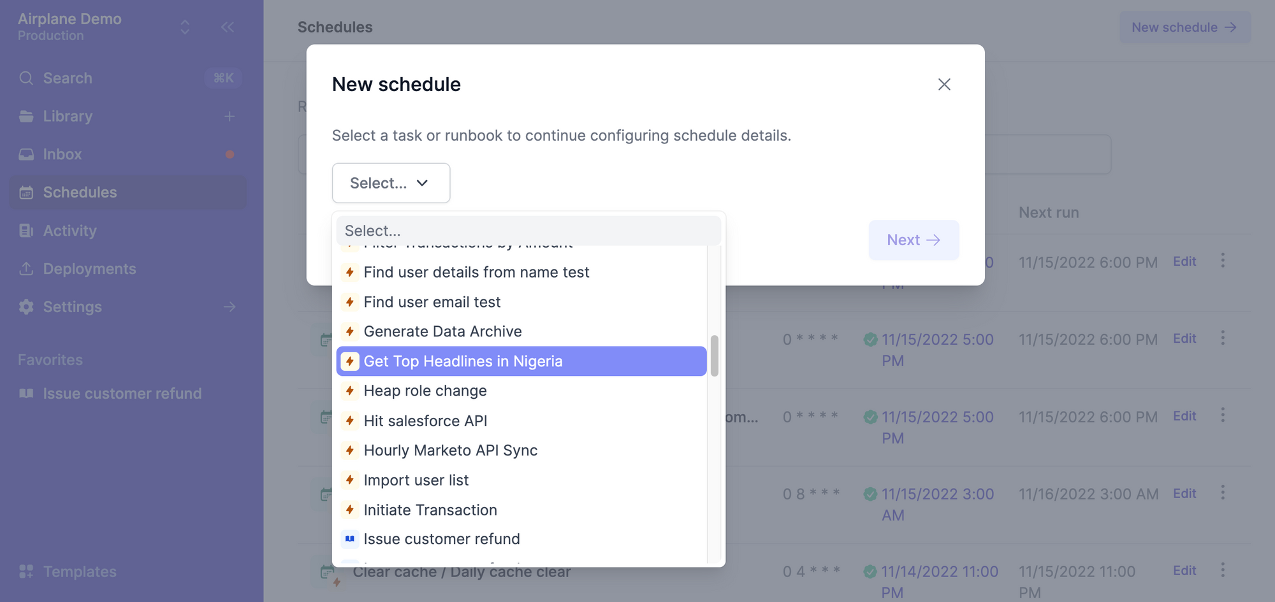Close the New schedule dialog

[944, 84]
